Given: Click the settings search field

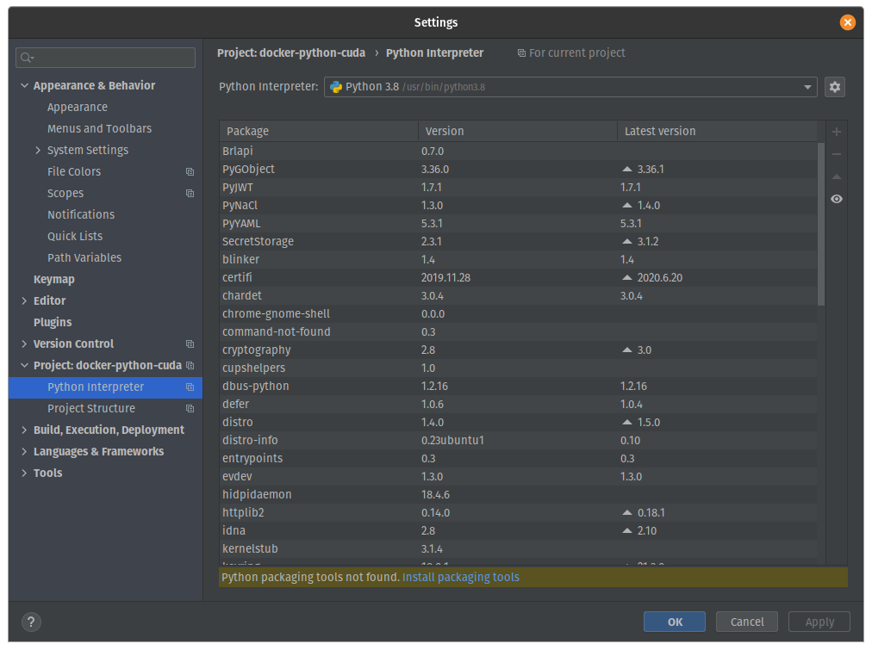Looking at the screenshot, I should 105,57.
